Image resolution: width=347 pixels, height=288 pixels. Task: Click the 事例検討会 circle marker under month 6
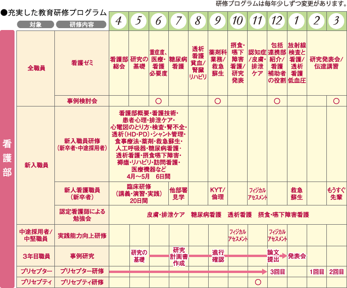point(158,100)
